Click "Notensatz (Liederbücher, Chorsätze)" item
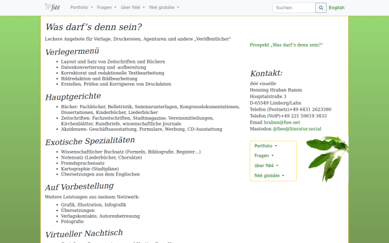 [x=102, y=157]
